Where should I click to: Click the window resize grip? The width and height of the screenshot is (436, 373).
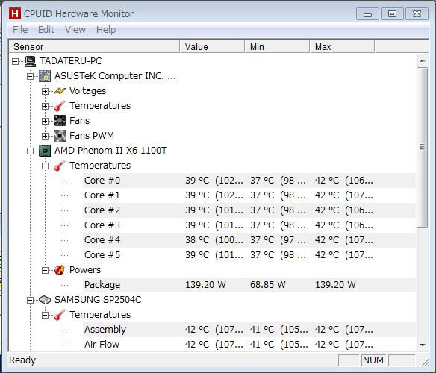[425, 362]
